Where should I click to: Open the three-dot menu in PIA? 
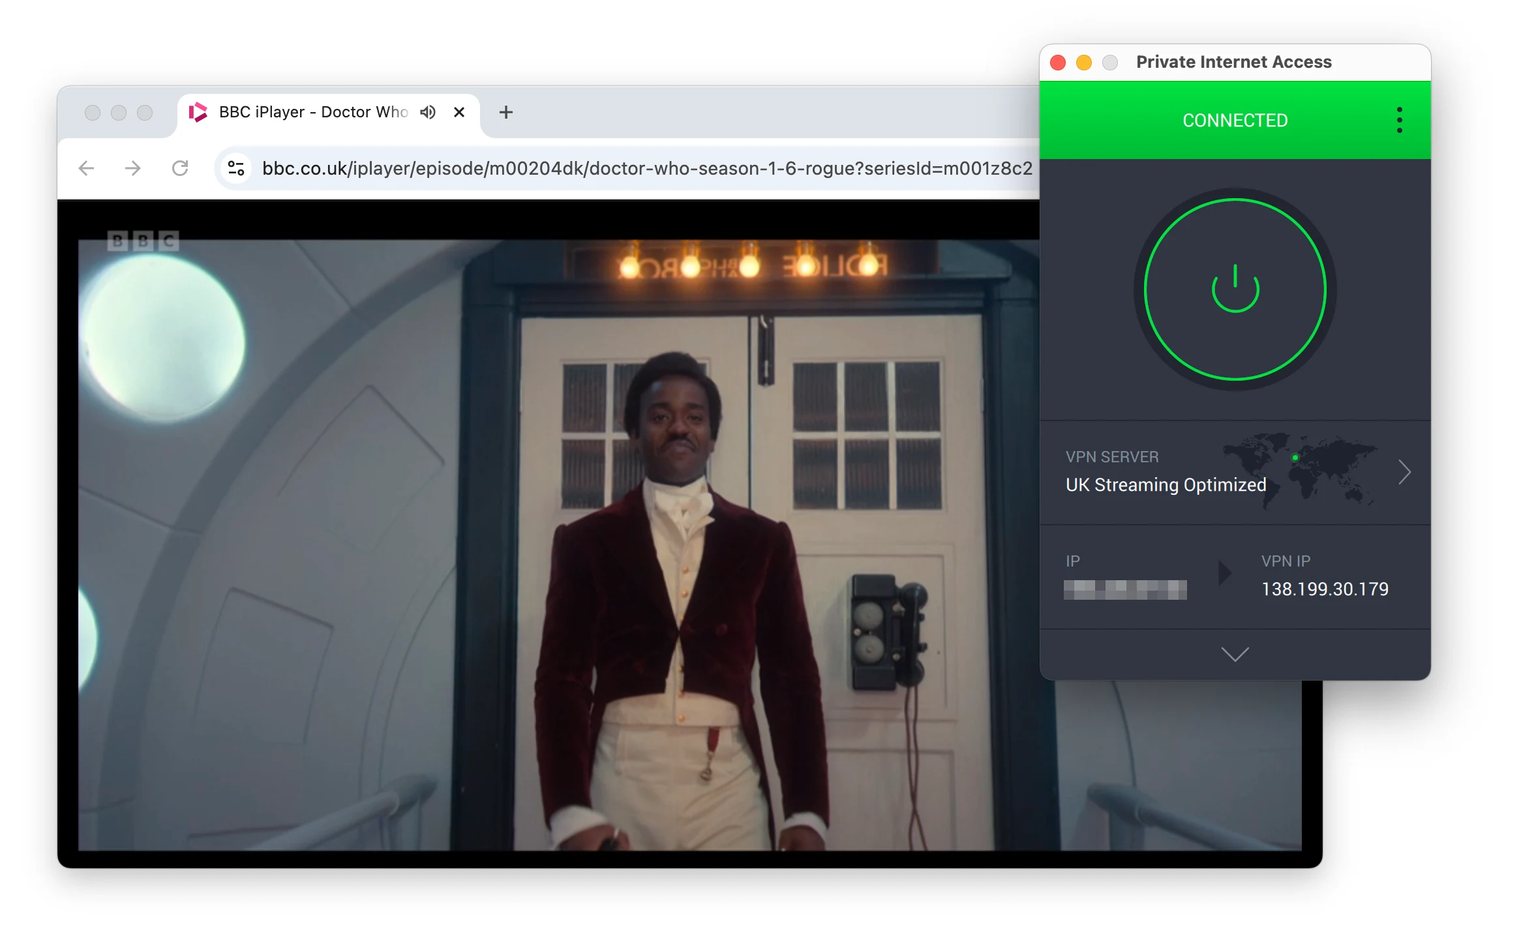point(1399,120)
